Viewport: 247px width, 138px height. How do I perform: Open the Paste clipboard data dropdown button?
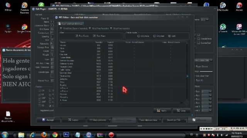tap(149, 120)
